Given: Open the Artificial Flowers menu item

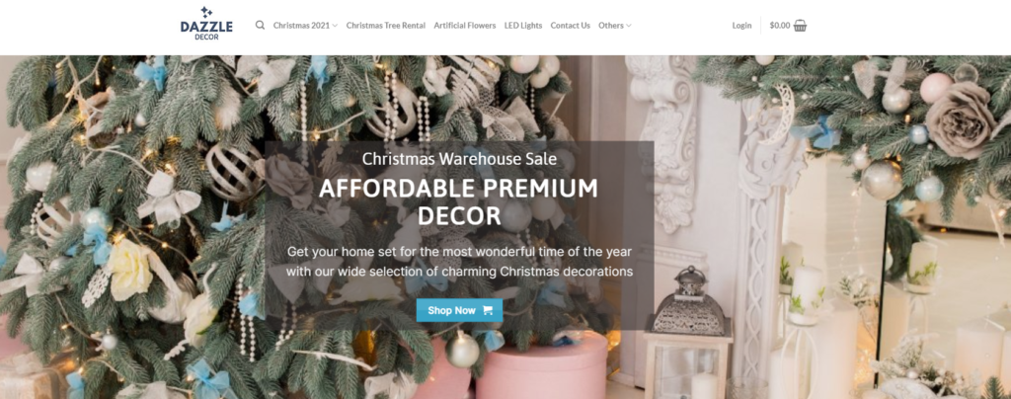Looking at the screenshot, I should point(465,26).
